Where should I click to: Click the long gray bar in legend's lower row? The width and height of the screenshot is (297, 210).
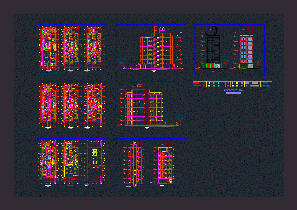[x=255, y=86]
